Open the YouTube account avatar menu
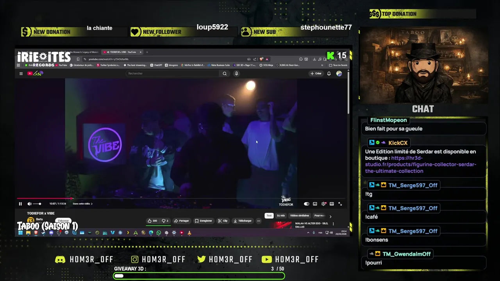500x281 pixels. [x=339, y=73]
